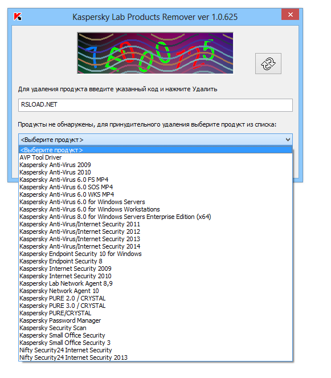Select Kaspersky Anti-Virus 2010

[x=156, y=172]
